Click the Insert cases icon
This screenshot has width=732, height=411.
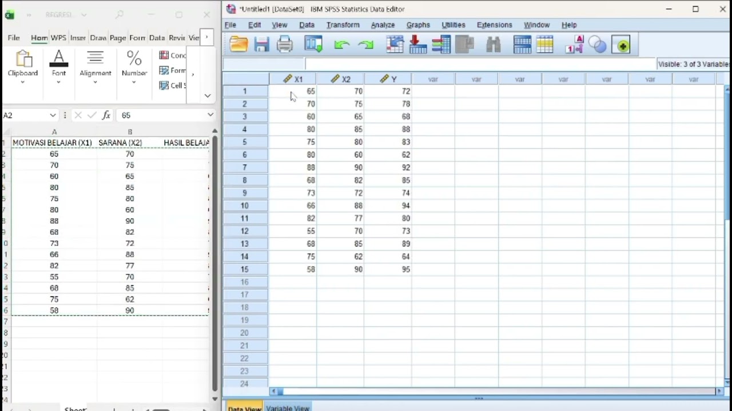[522, 45]
